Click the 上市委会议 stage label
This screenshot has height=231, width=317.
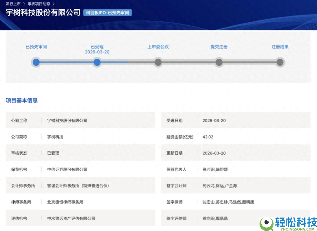(x=158, y=47)
